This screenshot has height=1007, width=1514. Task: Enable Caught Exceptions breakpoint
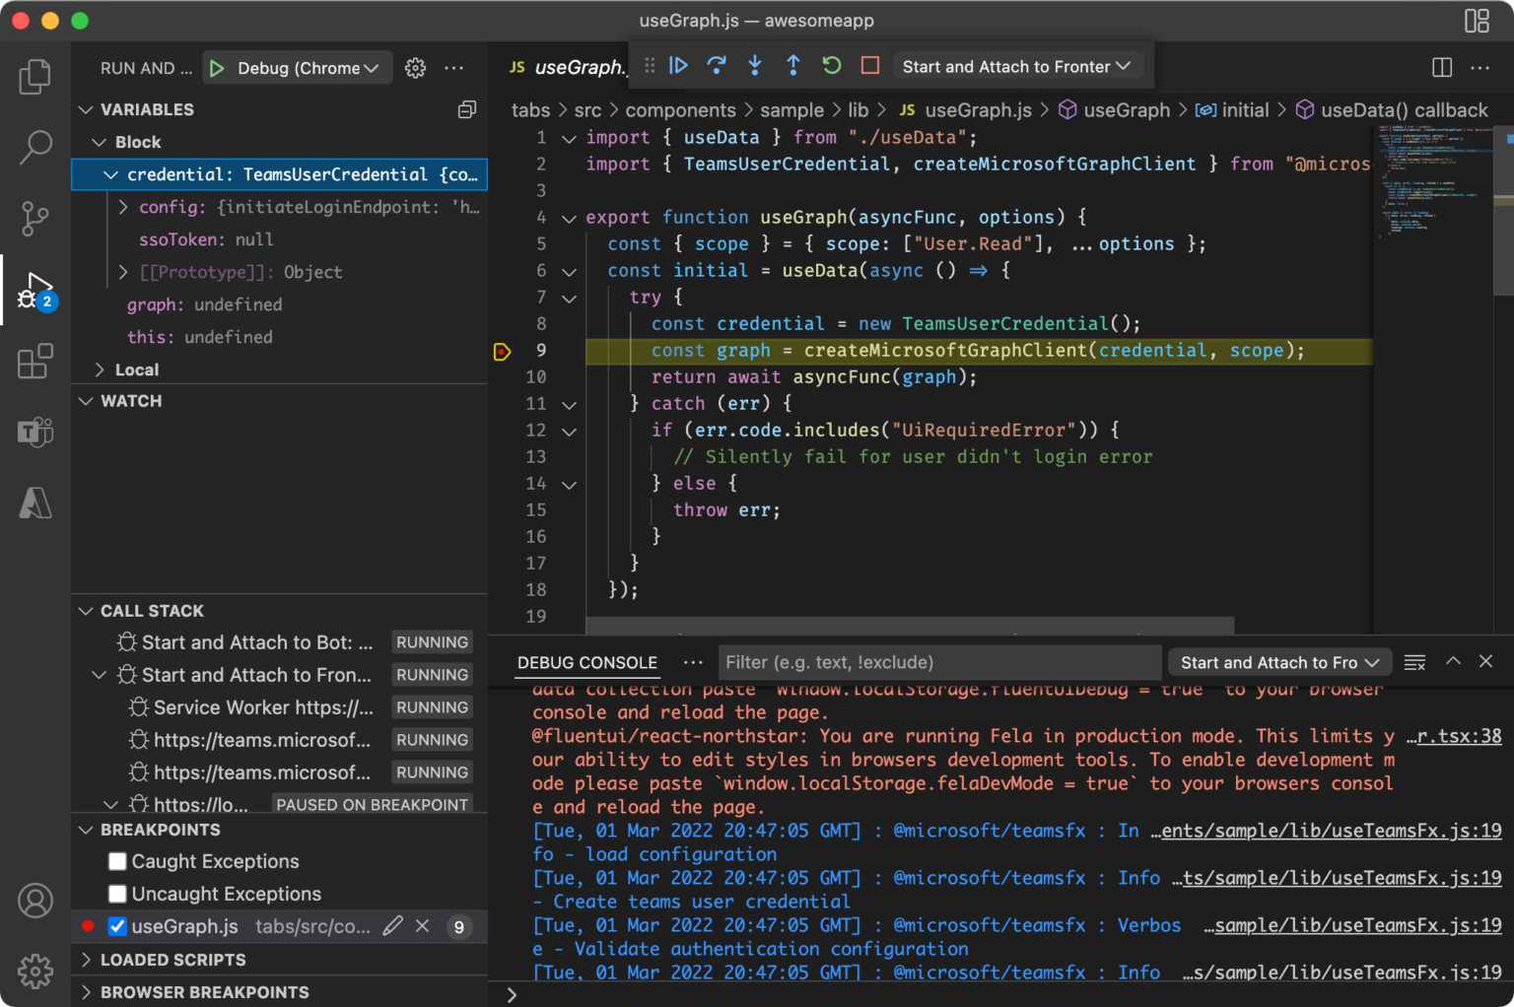pyautogui.click(x=117, y=862)
